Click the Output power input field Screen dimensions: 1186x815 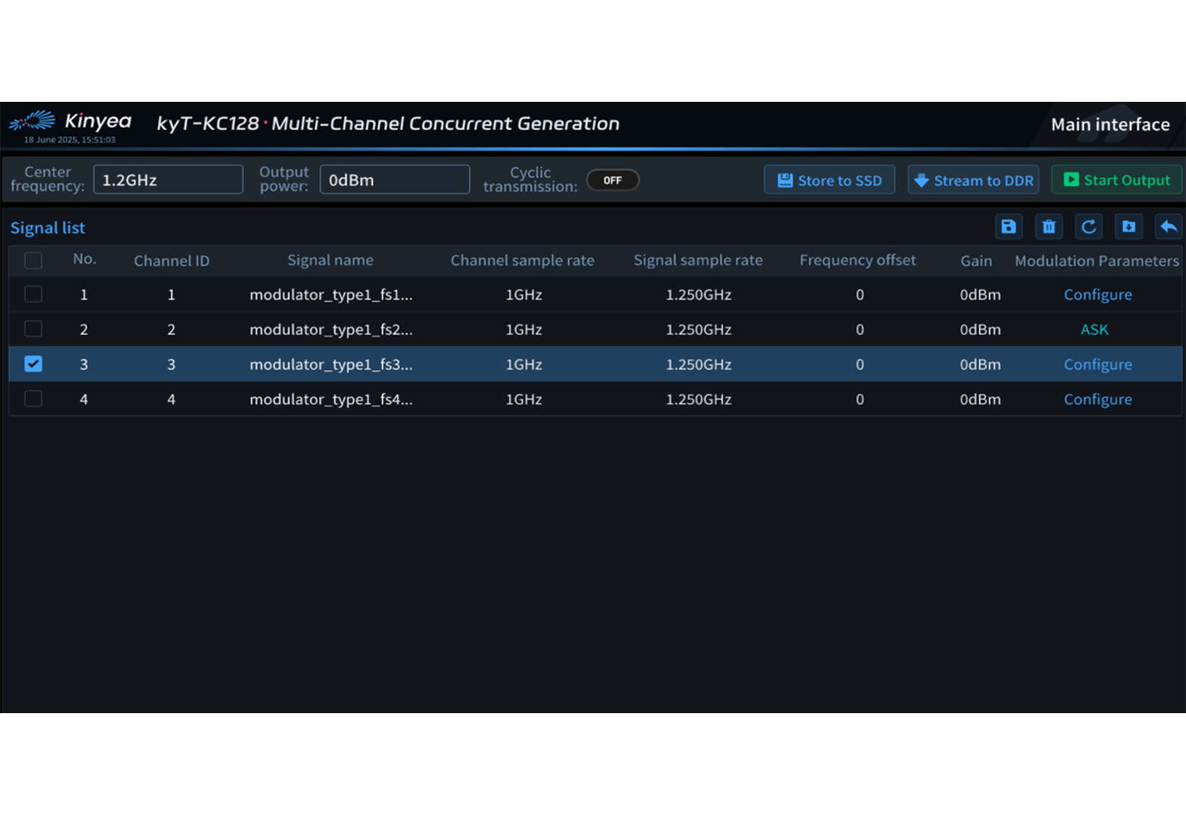point(395,180)
